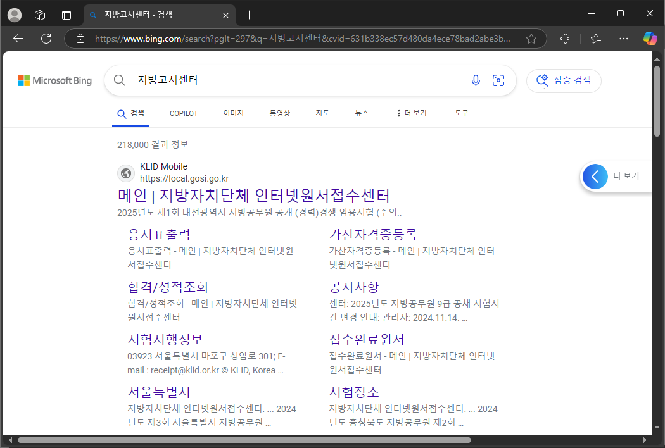Open visual search camera icon

pyautogui.click(x=498, y=80)
